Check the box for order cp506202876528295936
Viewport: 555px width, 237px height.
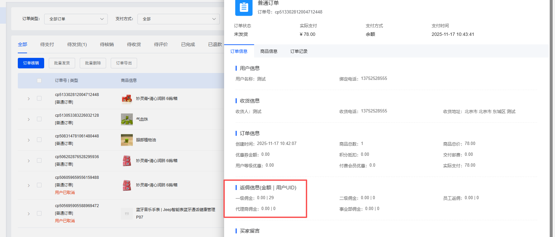[39, 160]
